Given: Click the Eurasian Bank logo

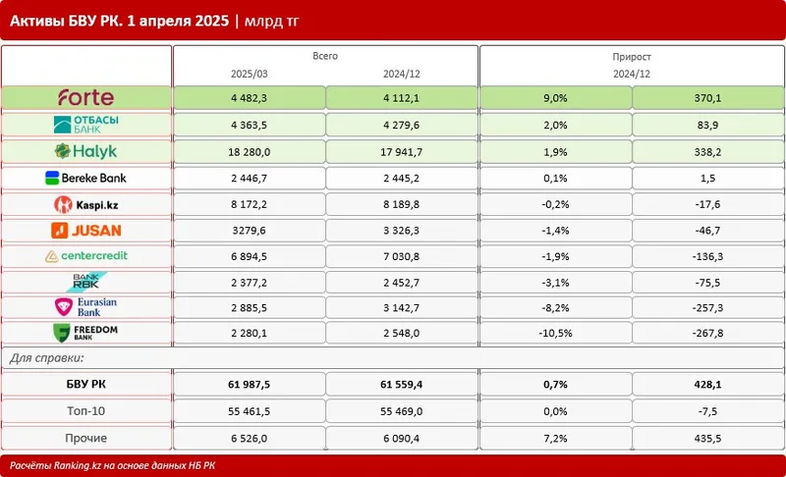Looking at the screenshot, I should coord(85,308).
